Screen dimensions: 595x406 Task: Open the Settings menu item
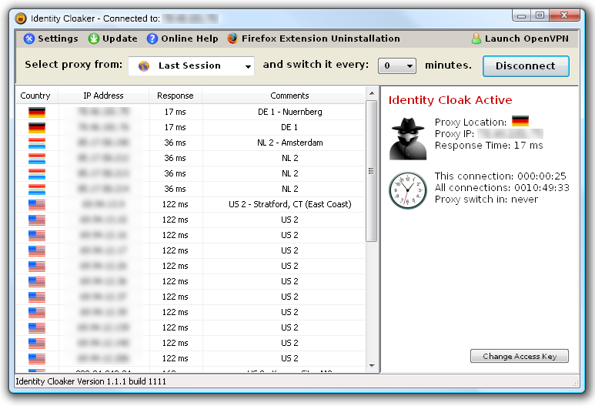point(51,39)
